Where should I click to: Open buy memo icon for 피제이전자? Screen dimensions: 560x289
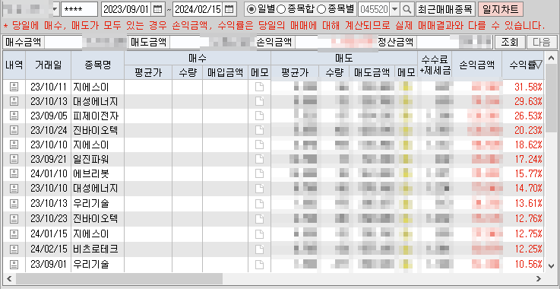(259, 116)
